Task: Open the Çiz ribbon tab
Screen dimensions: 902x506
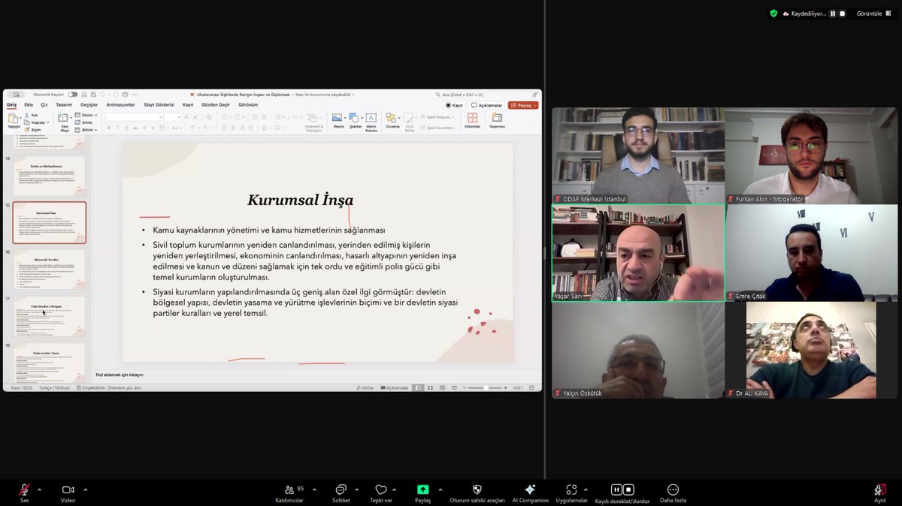Action: click(44, 105)
